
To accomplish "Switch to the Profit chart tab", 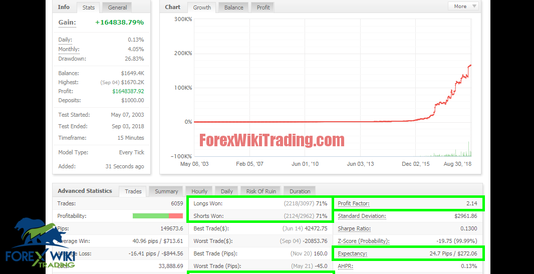I will (x=263, y=8).
